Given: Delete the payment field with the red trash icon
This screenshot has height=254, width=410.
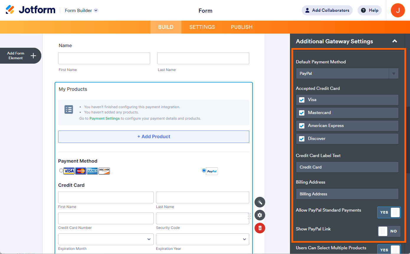Looking at the screenshot, I should click(x=260, y=228).
